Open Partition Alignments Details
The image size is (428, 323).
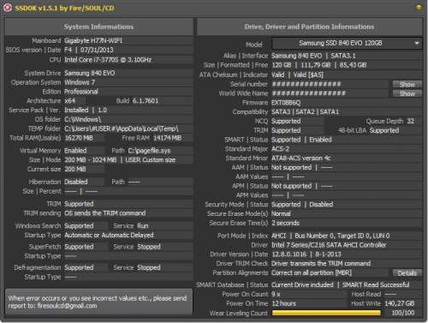407,273
